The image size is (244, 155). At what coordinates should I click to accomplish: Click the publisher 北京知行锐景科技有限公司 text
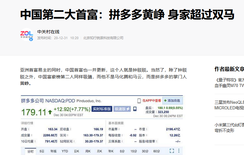pyautogui.click(x=103, y=38)
